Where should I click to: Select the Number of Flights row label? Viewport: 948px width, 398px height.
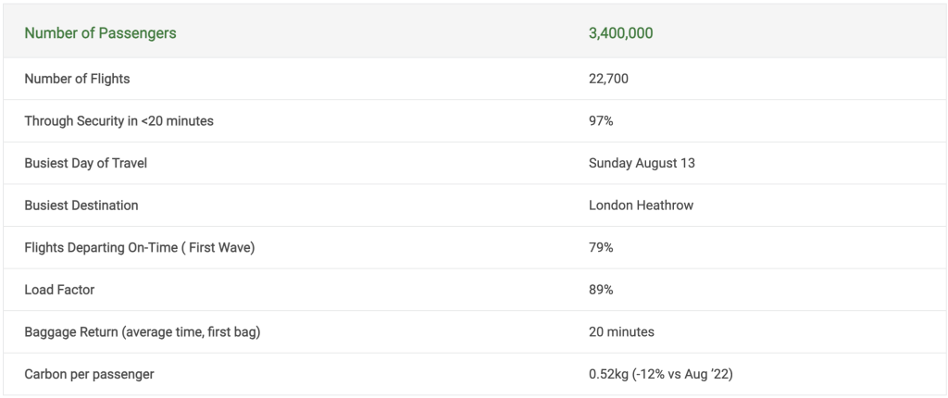77,79
